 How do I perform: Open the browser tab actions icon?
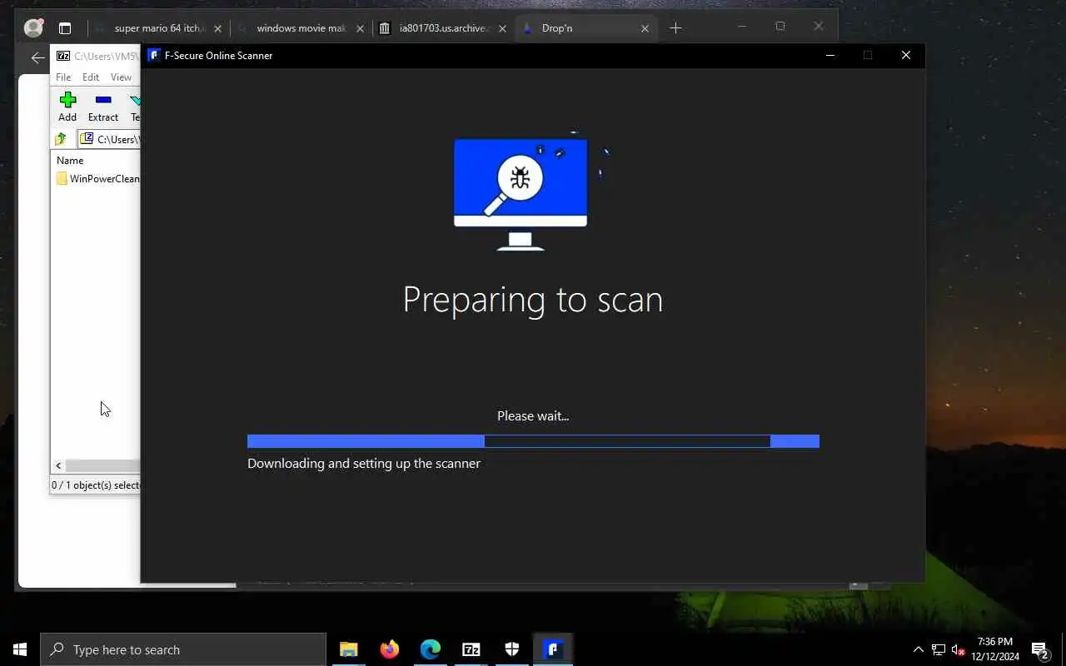pyautogui.click(x=65, y=28)
